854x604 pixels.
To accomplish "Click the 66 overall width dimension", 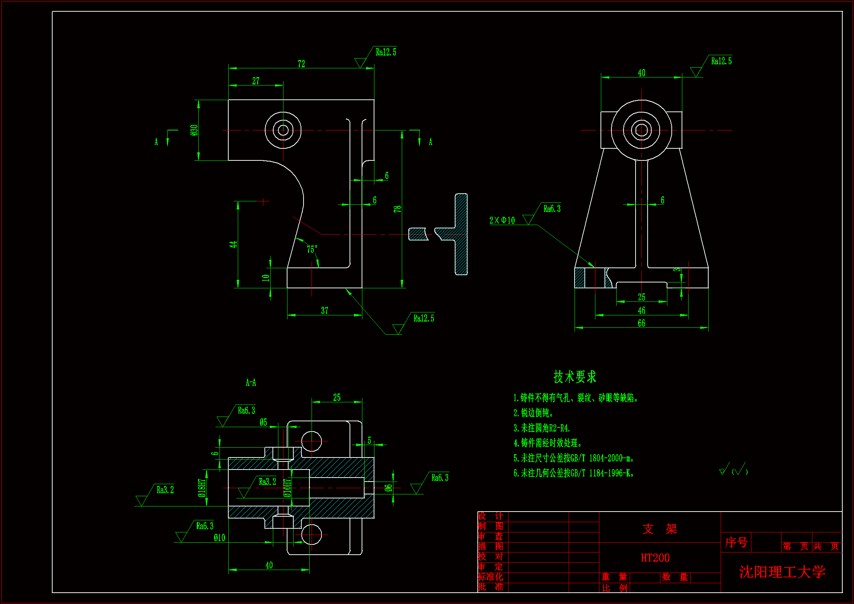I will click(x=641, y=323).
